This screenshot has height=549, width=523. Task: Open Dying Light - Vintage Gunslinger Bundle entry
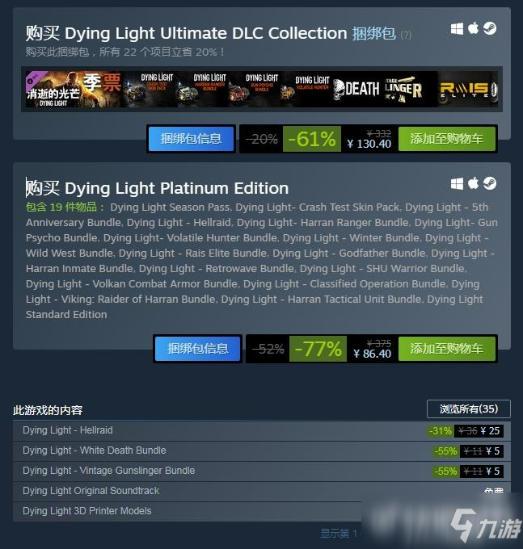point(262,471)
